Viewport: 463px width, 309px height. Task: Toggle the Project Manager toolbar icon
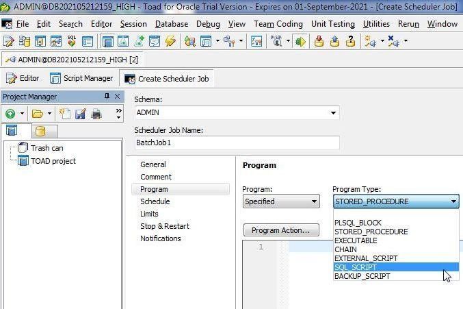(x=107, y=41)
